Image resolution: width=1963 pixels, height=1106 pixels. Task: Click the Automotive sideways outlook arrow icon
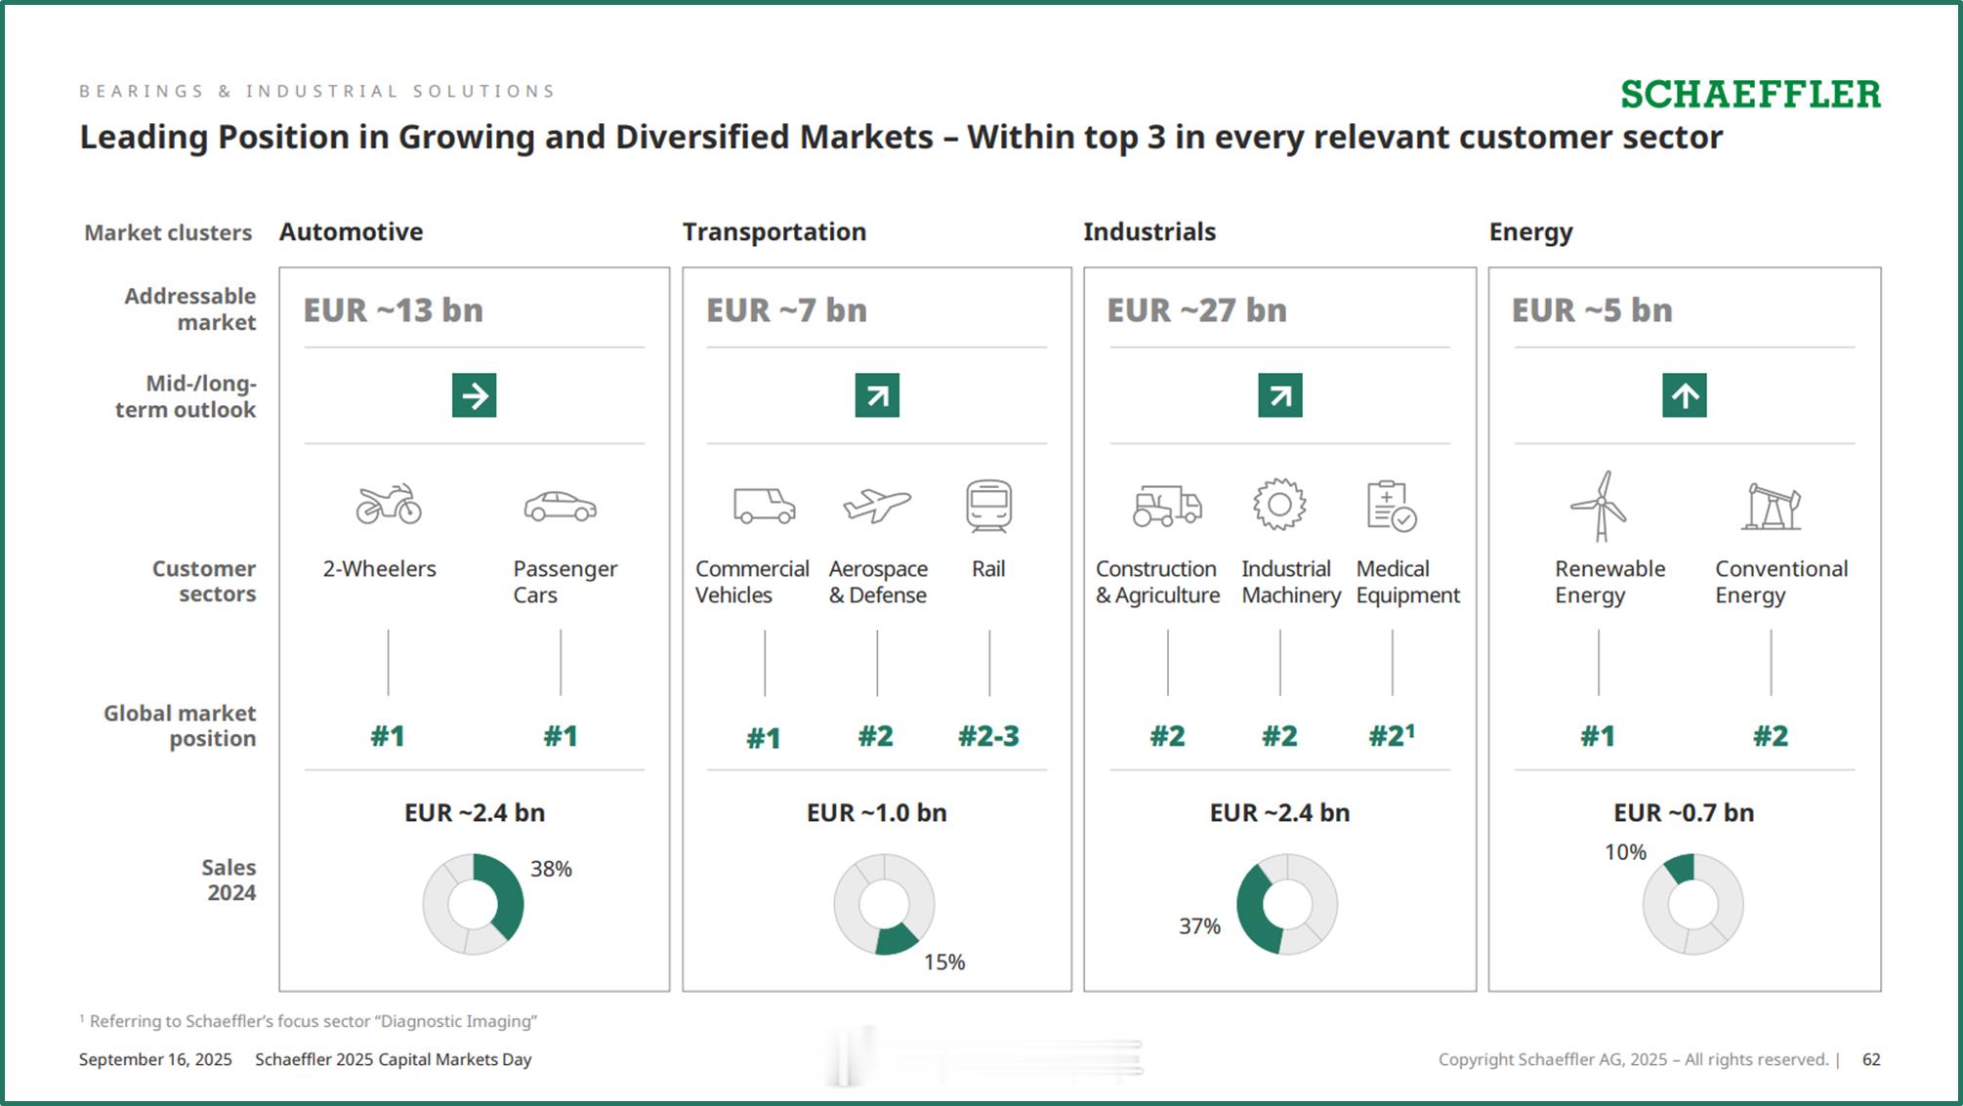coord(474,395)
